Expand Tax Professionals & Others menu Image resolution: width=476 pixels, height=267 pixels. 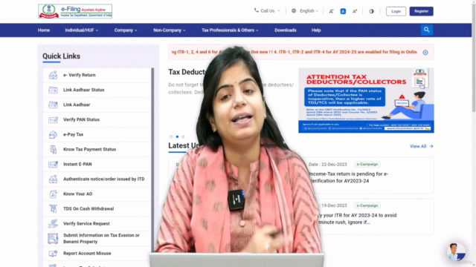(230, 30)
